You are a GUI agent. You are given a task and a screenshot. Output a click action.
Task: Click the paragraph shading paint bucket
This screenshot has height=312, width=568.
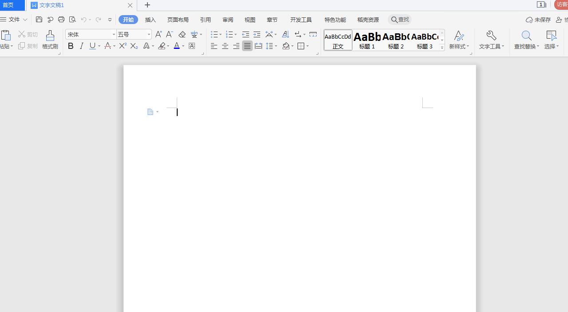[x=286, y=46]
